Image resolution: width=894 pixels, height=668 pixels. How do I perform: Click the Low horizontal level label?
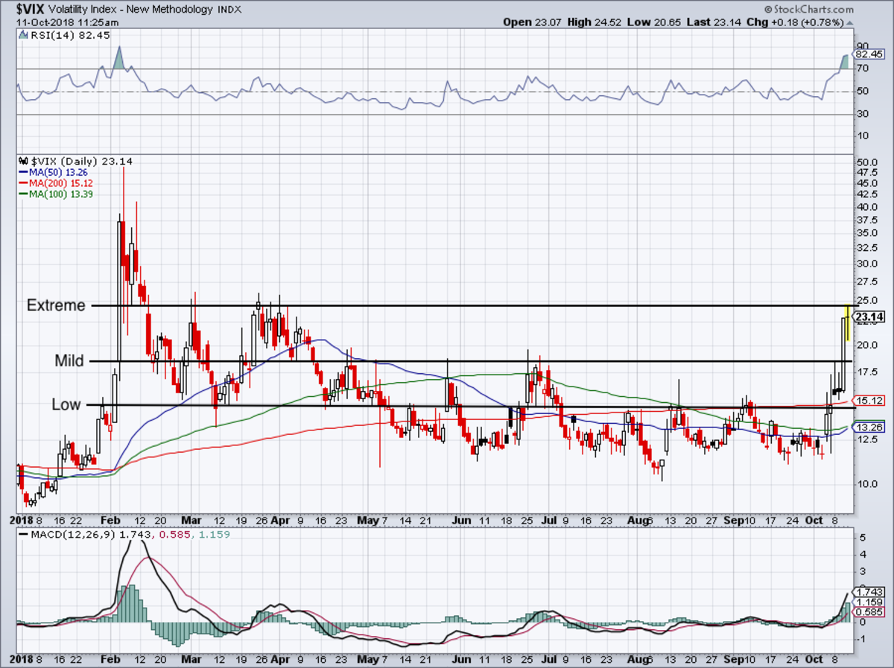click(66, 404)
